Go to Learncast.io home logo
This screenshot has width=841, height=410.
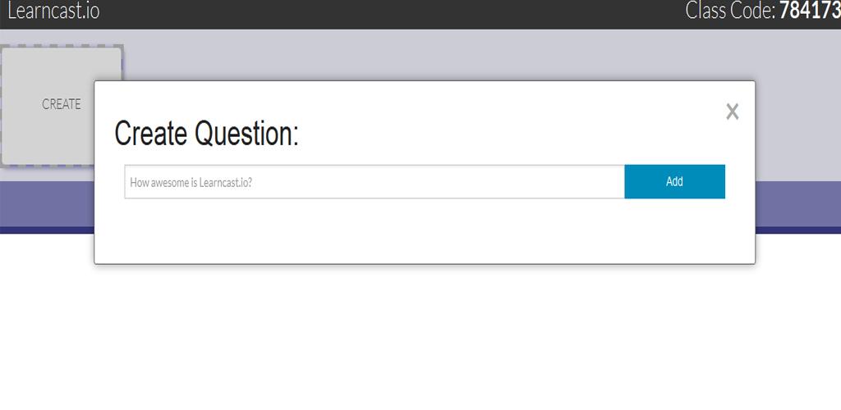[53, 11]
